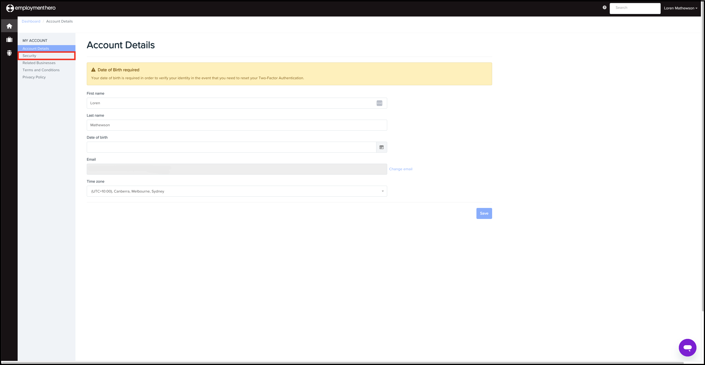Click the Change email link
This screenshot has height=365, width=705.
[x=400, y=169]
